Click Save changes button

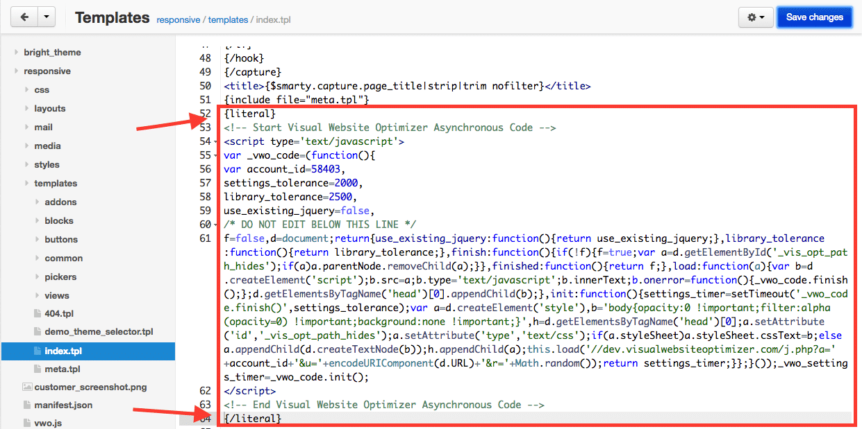pos(814,17)
